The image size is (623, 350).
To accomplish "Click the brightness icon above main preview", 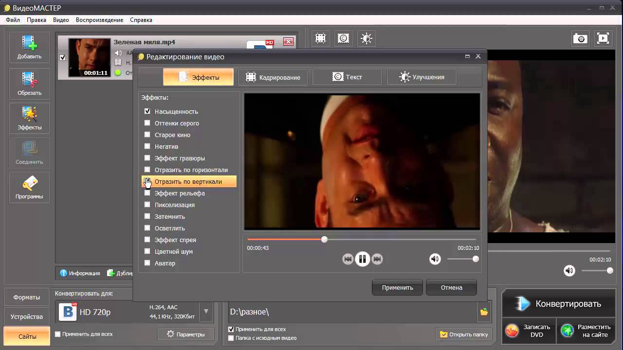I will pos(366,38).
